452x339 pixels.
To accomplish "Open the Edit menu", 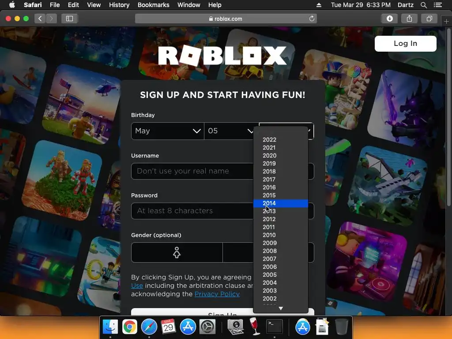I will pyautogui.click(x=73, y=5).
